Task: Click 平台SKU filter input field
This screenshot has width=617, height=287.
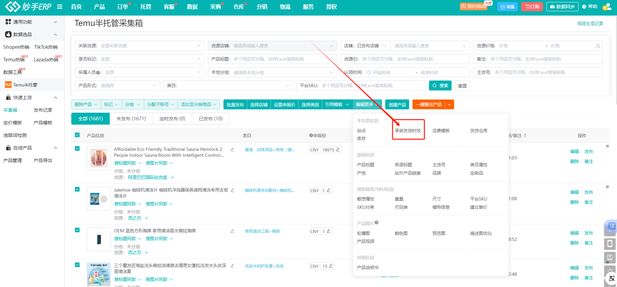Action: click(361, 86)
